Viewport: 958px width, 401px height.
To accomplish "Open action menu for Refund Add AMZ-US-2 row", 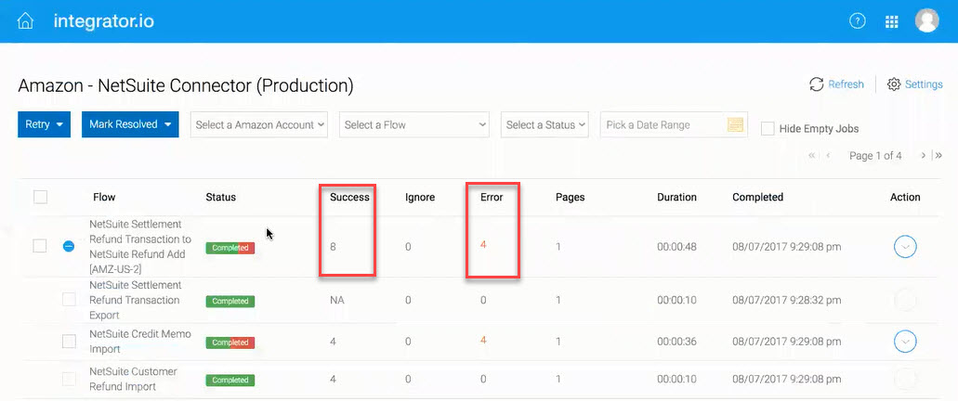I will tap(905, 247).
